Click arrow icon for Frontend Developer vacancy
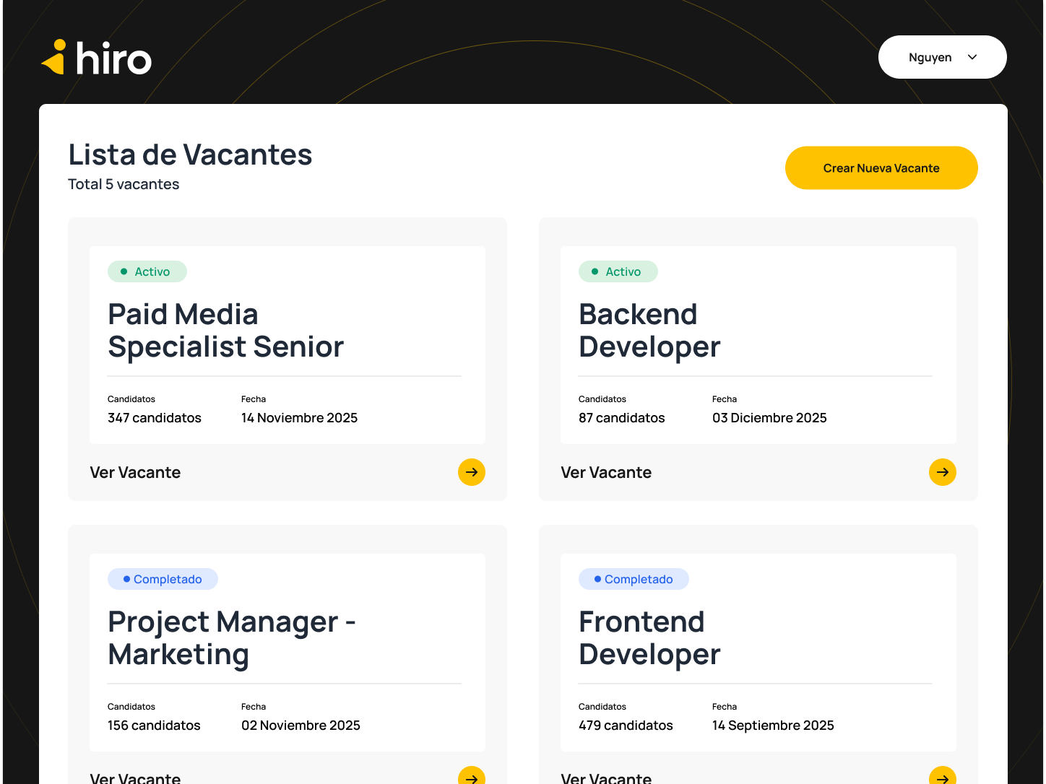1046x784 pixels. click(943, 775)
